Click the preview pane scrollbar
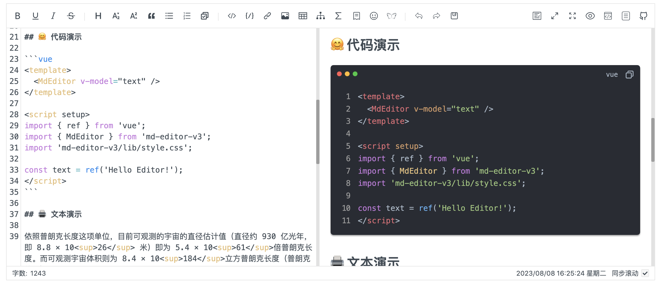The image size is (664, 282). pos(653,140)
